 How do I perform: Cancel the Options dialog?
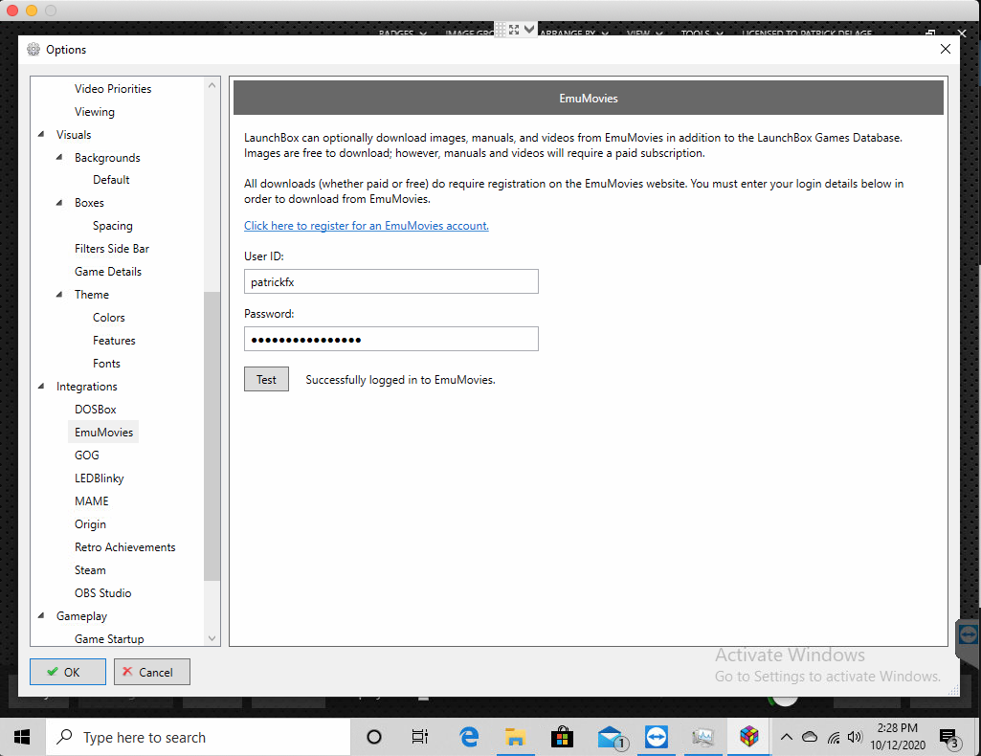pyautogui.click(x=152, y=672)
